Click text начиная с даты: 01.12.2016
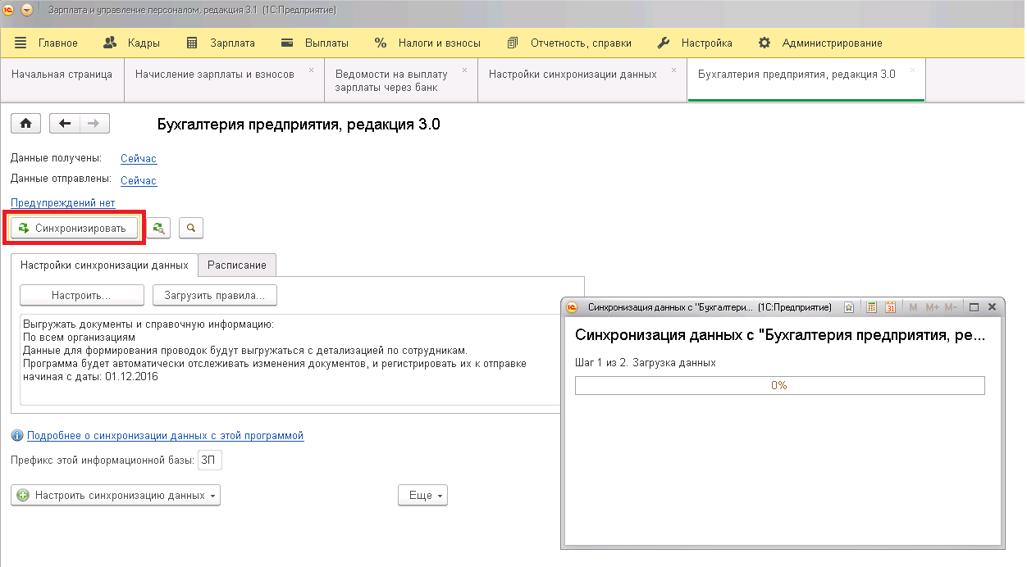Screen dimensions: 1027x567 90,377
